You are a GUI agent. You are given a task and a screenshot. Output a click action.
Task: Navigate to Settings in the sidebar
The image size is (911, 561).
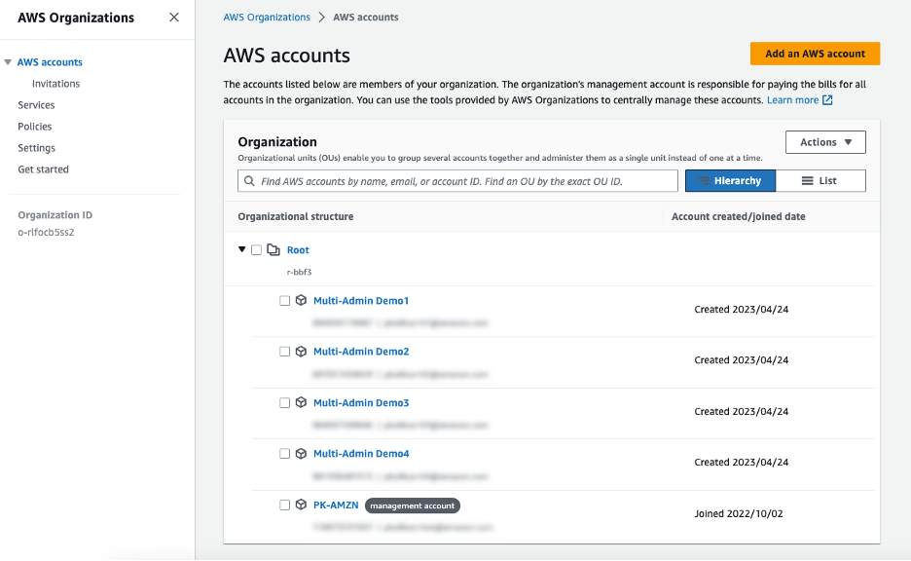coord(36,147)
